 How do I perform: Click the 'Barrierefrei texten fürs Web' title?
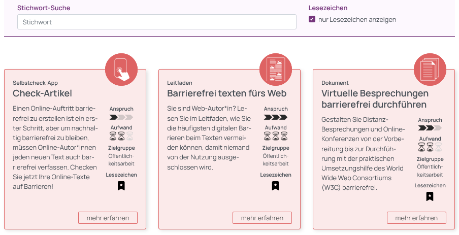227,93
